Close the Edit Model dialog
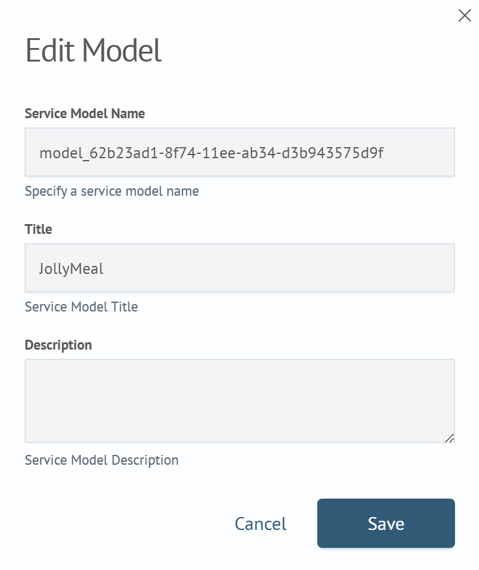The width and height of the screenshot is (479, 570). coord(465,15)
